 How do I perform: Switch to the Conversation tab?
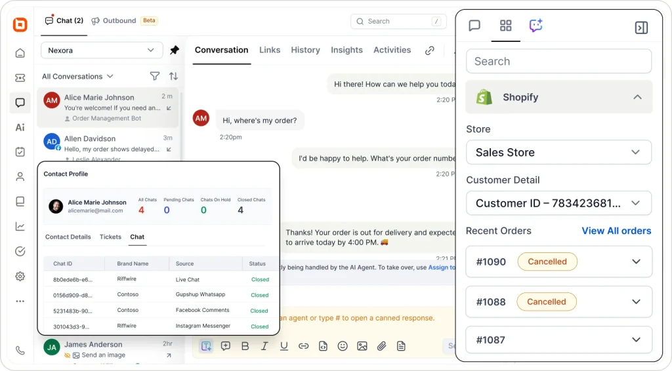click(222, 50)
